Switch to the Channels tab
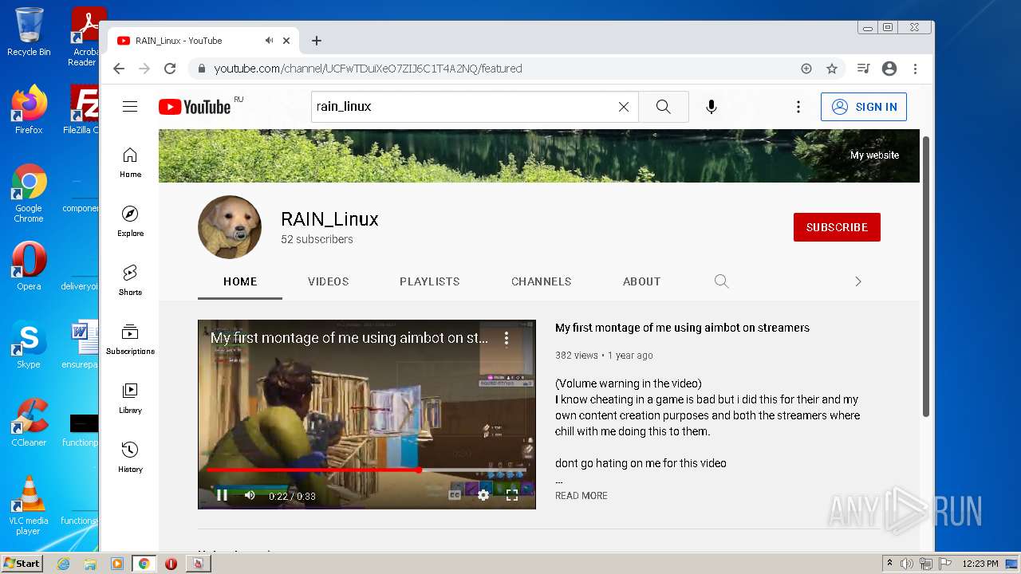This screenshot has height=574, width=1021. coord(542,281)
